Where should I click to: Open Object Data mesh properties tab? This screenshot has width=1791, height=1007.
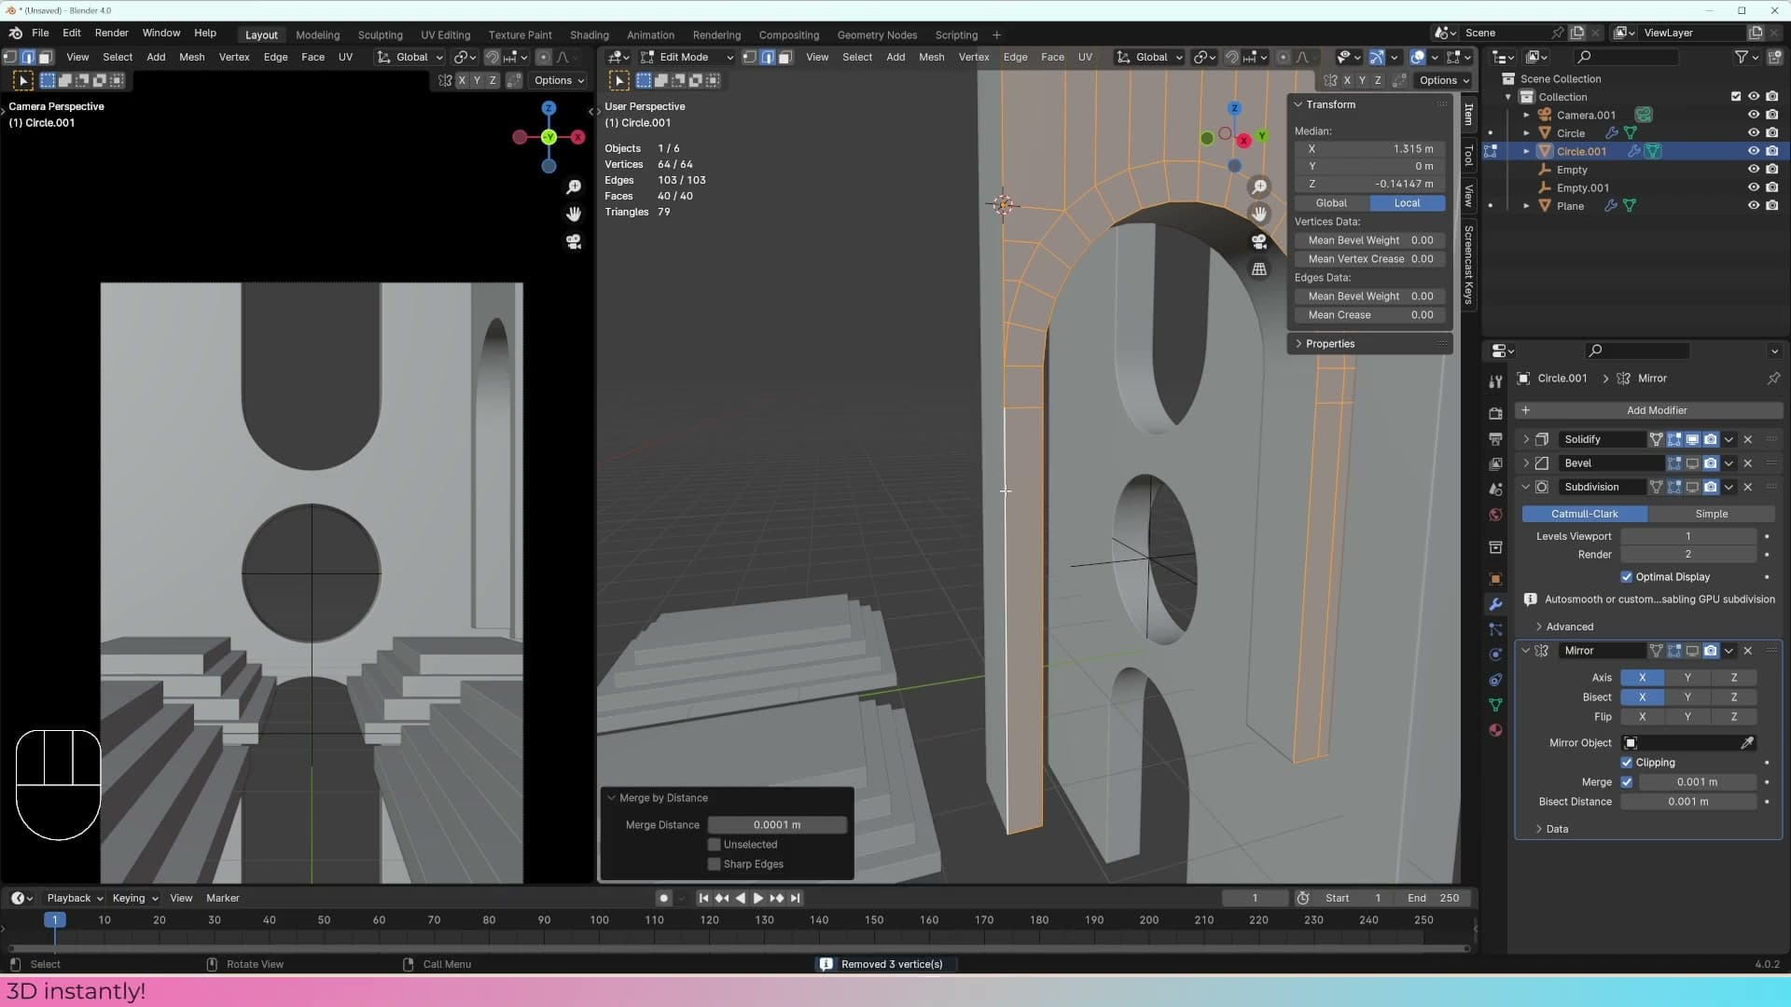click(1495, 705)
